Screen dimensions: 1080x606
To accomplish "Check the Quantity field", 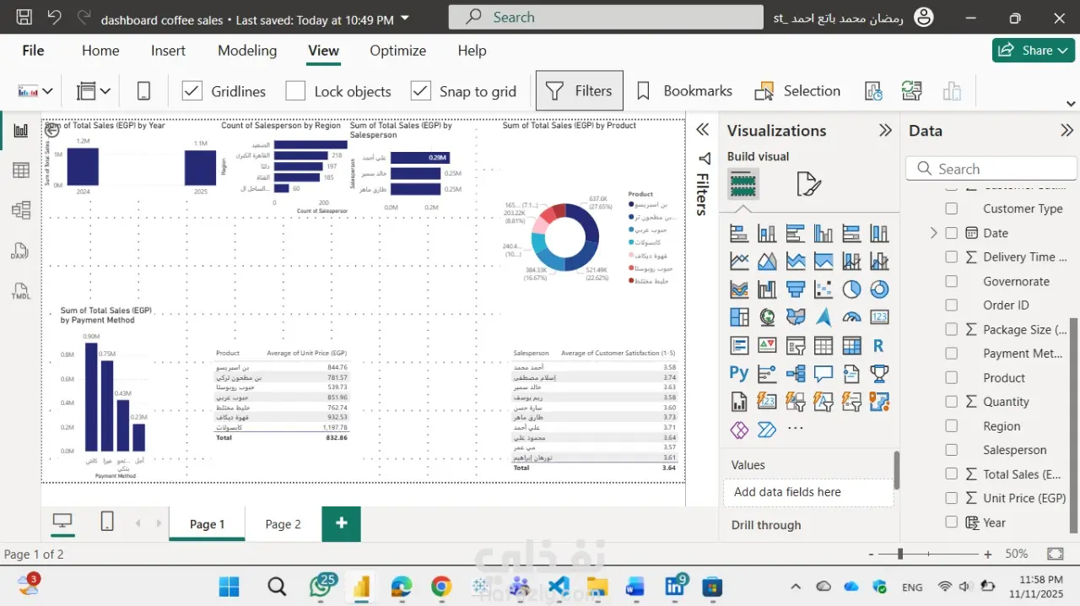I will click(952, 402).
